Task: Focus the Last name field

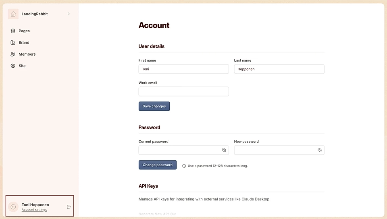Action: click(x=279, y=69)
